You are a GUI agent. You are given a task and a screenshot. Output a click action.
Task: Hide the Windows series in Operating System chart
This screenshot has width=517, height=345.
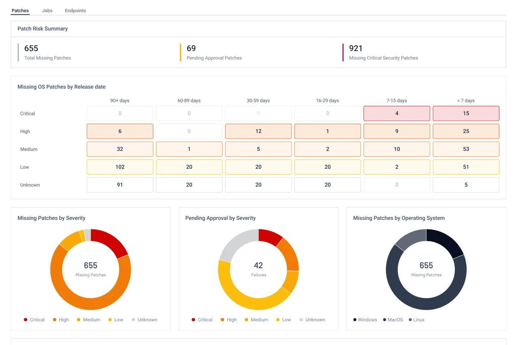pos(365,320)
